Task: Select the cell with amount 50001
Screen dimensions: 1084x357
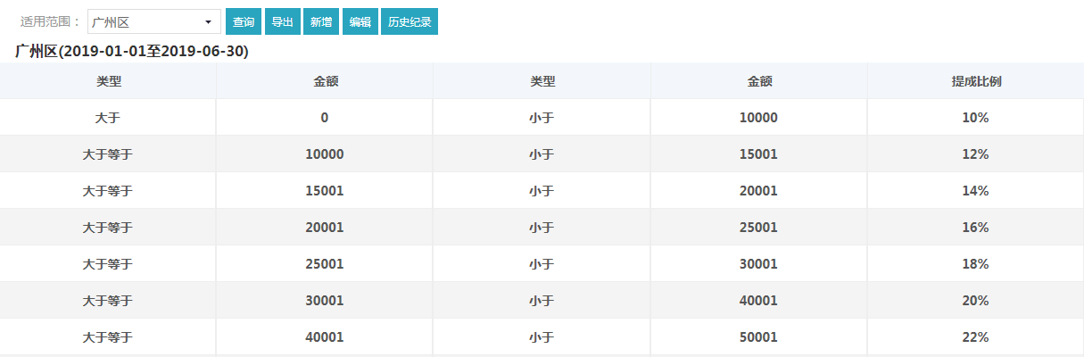Action: [759, 337]
